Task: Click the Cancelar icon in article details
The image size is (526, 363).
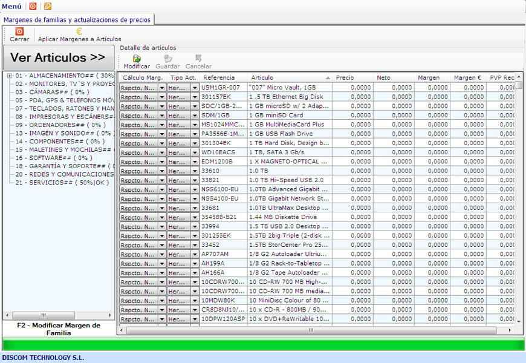Action: [198, 59]
